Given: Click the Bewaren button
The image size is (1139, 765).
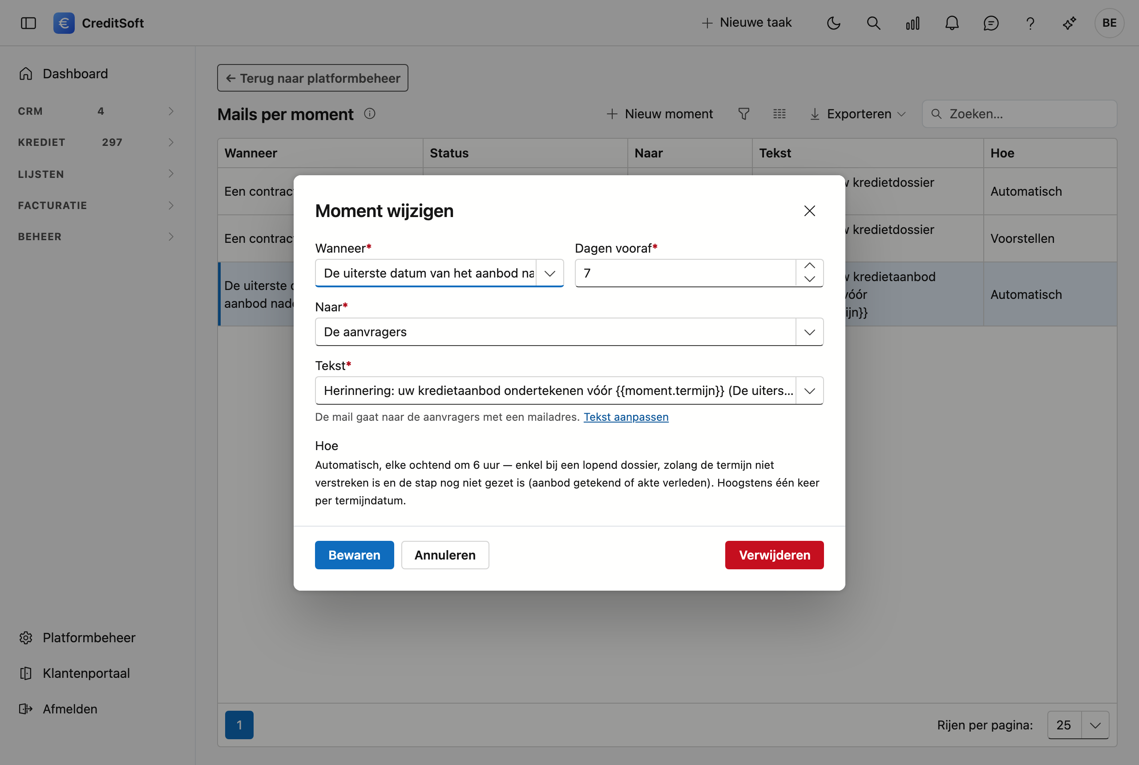Looking at the screenshot, I should pyautogui.click(x=354, y=555).
